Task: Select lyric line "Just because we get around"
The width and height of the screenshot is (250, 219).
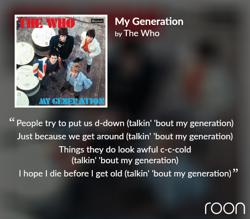Action: 70,136
